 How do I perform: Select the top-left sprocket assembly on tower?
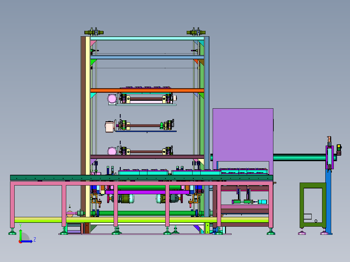94,32
